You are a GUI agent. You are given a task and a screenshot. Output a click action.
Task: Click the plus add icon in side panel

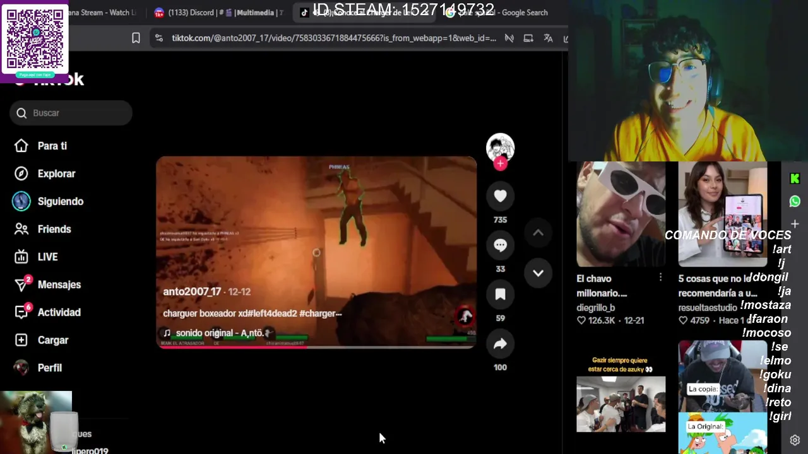(795, 224)
